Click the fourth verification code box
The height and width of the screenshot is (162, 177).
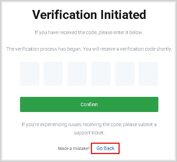tap(101, 74)
